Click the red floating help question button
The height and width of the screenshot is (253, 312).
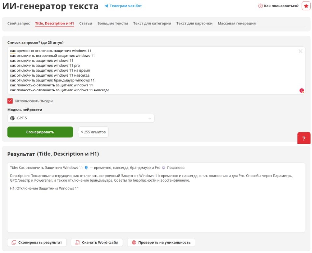(x=304, y=139)
